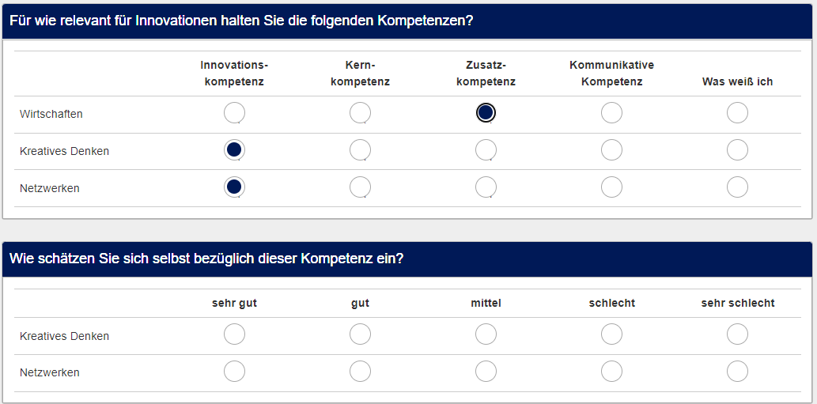817x404 pixels.
Task: Rate Netzwerken self-assessment as 'sehr gut'
Action: (234, 371)
